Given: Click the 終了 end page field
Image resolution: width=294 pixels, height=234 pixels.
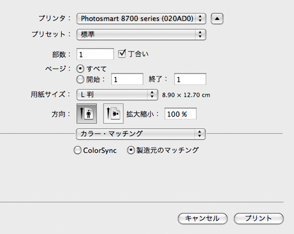Looking at the screenshot, I should tap(190, 79).
